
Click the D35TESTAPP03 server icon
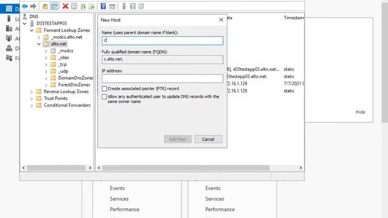pos(32,23)
